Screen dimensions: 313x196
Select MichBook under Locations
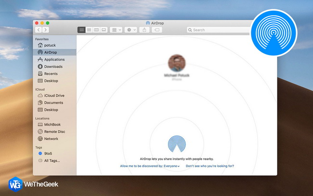(54, 125)
